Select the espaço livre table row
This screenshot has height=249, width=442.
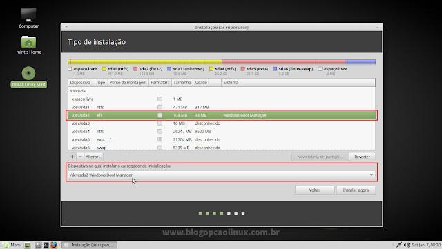[222, 99]
